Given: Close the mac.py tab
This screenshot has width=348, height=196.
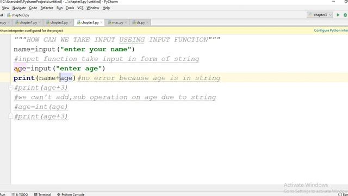Looking at the screenshot, I should pyautogui.click(x=126, y=22).
